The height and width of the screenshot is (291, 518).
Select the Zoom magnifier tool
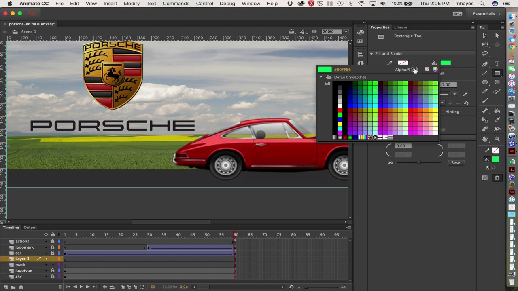[497, 139]
